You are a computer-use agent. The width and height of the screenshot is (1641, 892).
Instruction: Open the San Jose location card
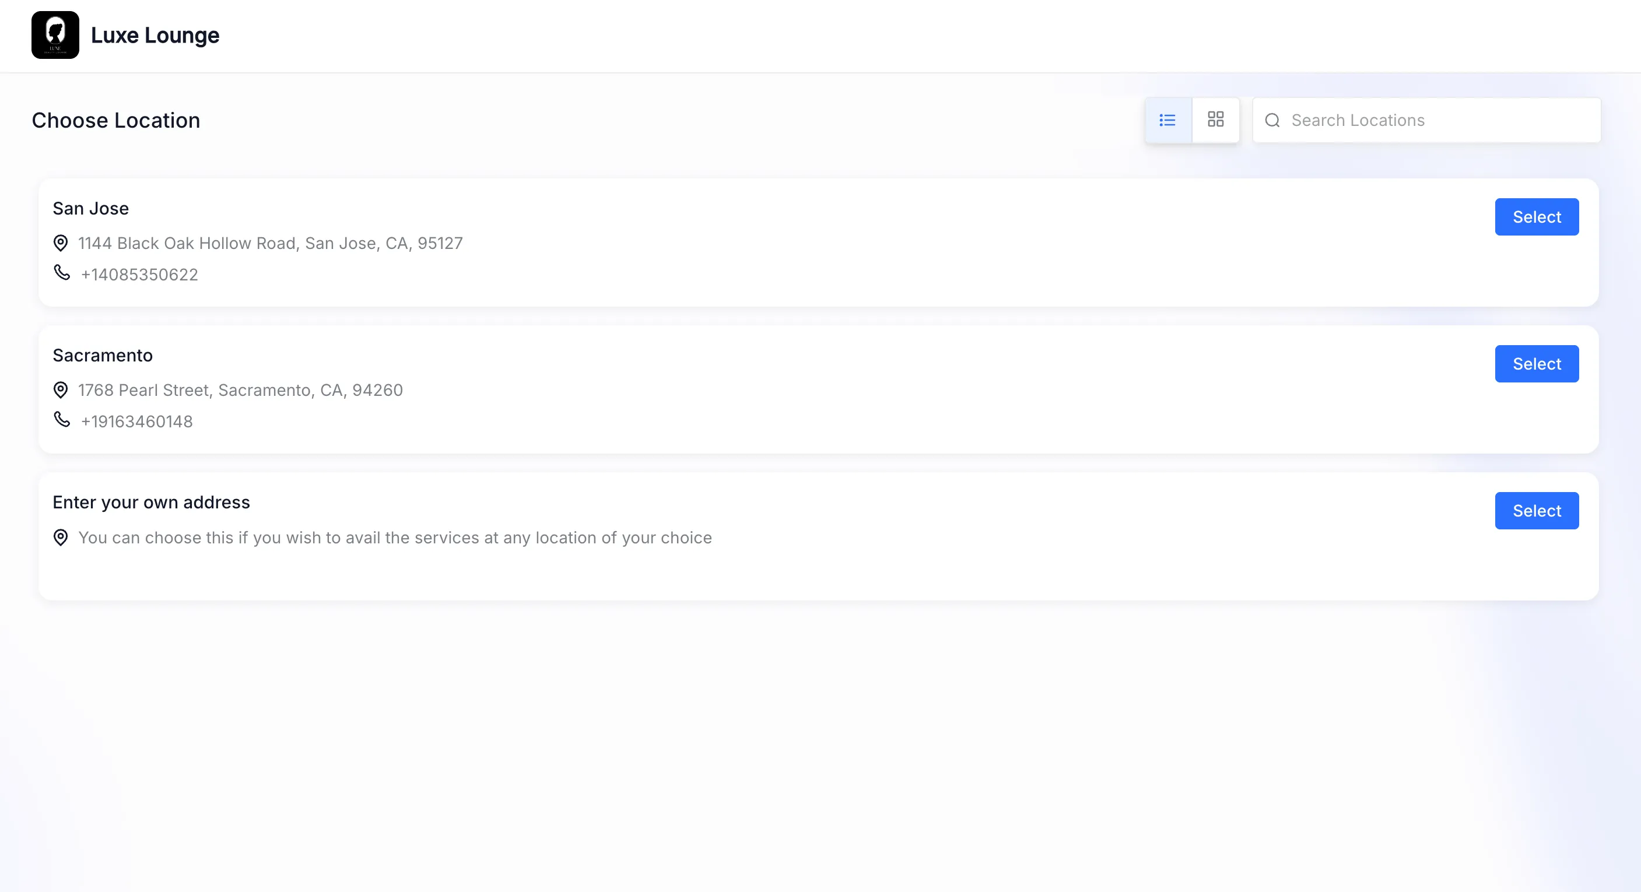[90, 208]
